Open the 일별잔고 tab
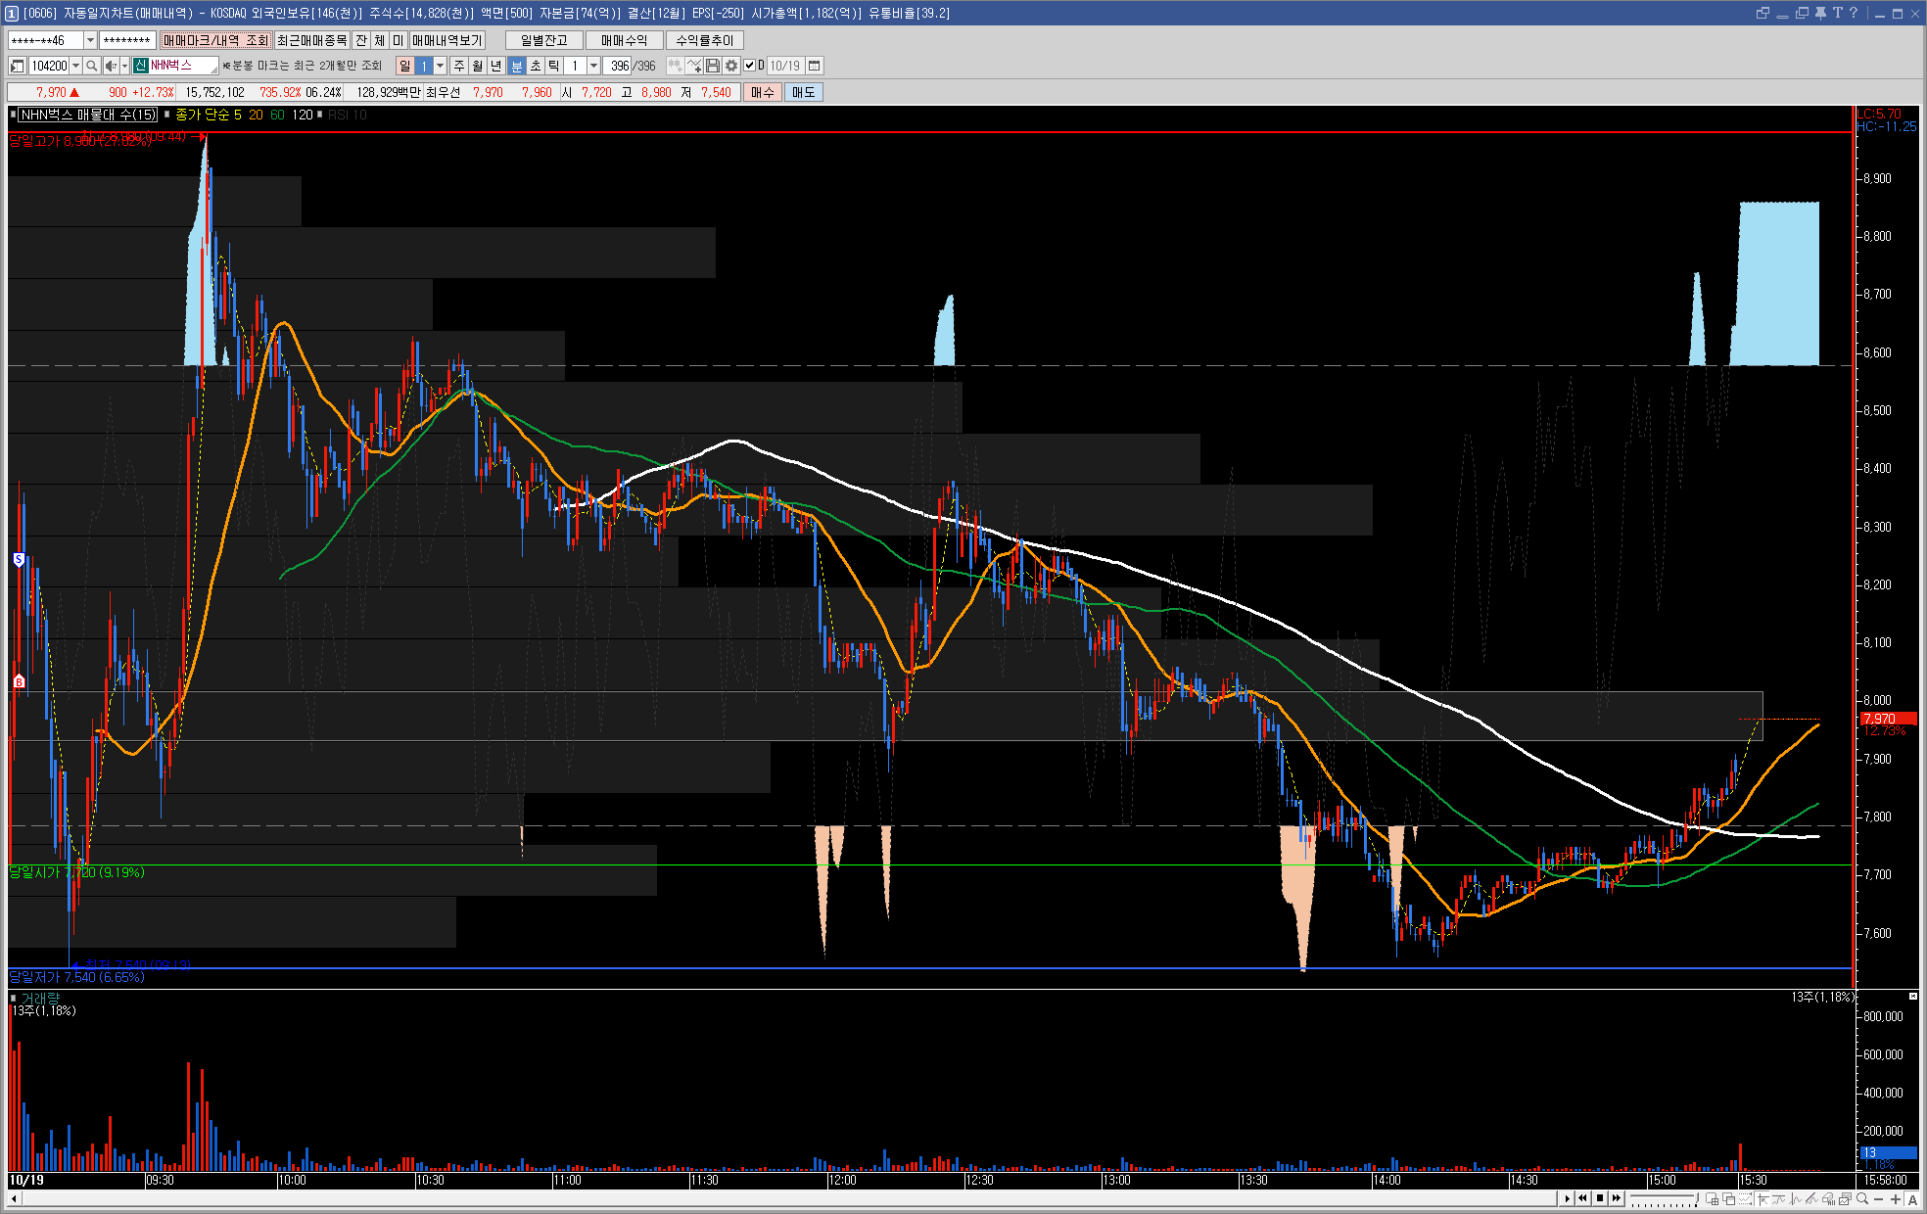 pyautogui.click(x=543, y=40)
